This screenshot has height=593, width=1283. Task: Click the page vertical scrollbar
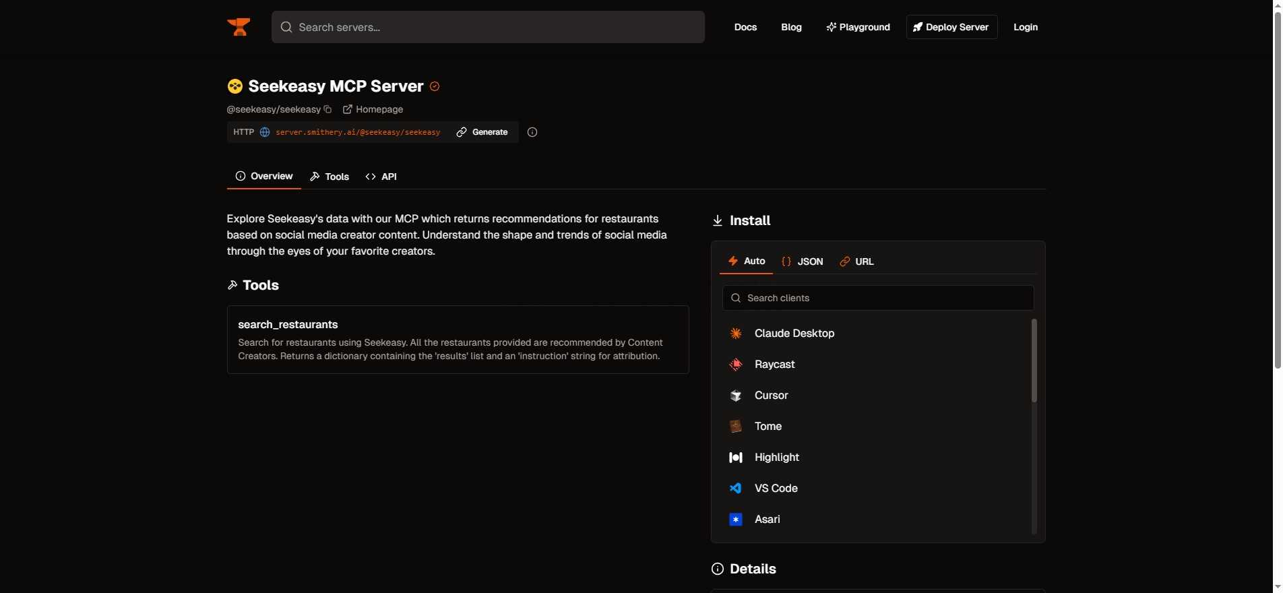point(1277,189)
